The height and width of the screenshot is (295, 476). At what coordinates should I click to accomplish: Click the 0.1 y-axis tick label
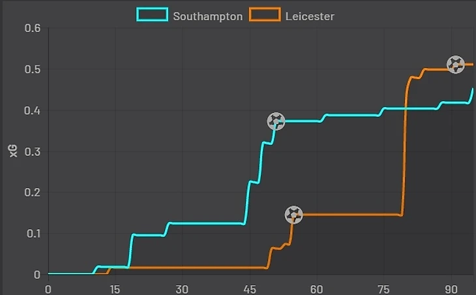(x=32, y=234)
